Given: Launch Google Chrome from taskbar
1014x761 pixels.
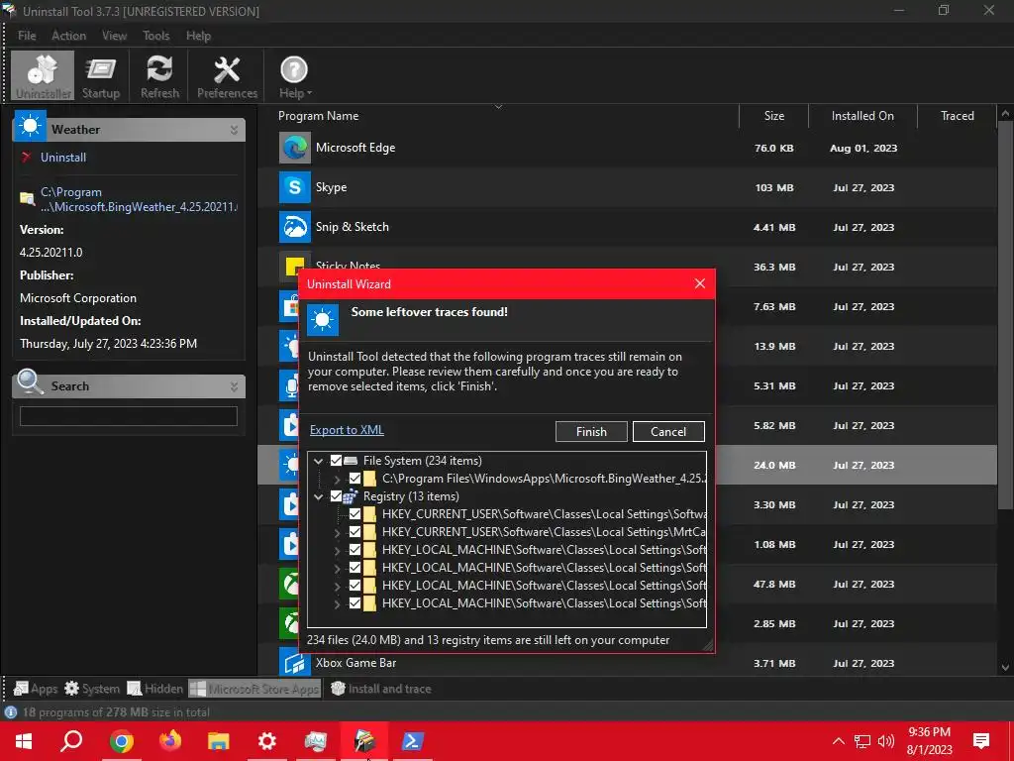Looking at the screenshot, I should pos(121,741).
